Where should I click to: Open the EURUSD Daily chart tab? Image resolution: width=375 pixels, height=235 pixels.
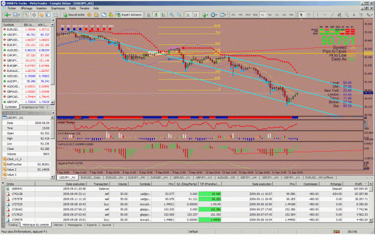click(91, 177)
